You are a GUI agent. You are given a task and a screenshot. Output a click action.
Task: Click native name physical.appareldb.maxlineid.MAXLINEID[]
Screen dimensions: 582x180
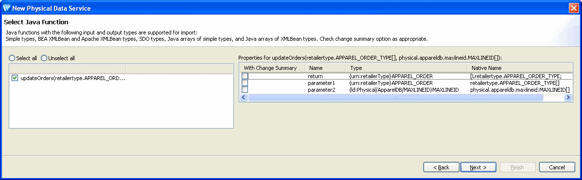click(520, 90)
